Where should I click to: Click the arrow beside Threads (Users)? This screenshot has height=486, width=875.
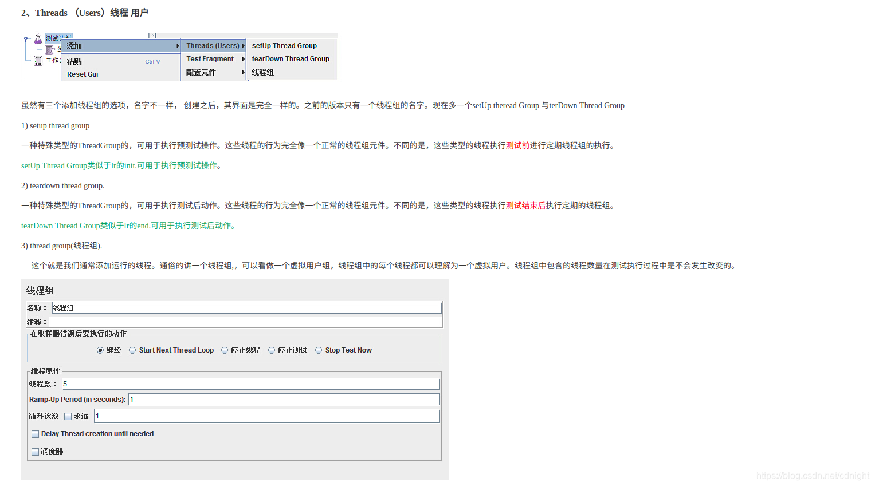pyautogui.click(x=243, y=46)
